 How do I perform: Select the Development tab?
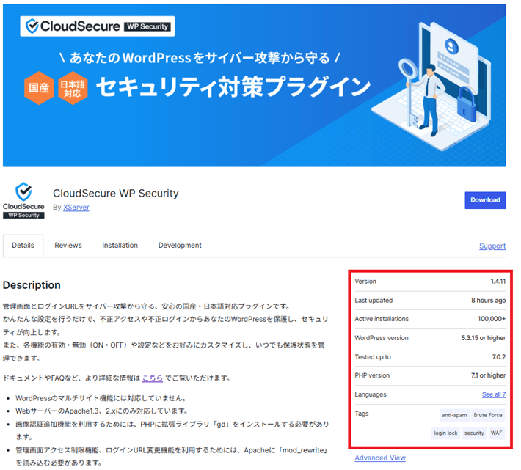click(180, 246)
